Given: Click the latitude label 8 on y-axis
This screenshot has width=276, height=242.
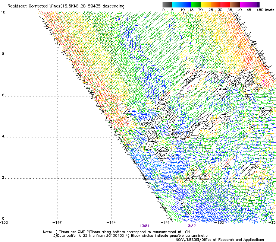Looking at the screenshot, I should [x=3, y=54].
